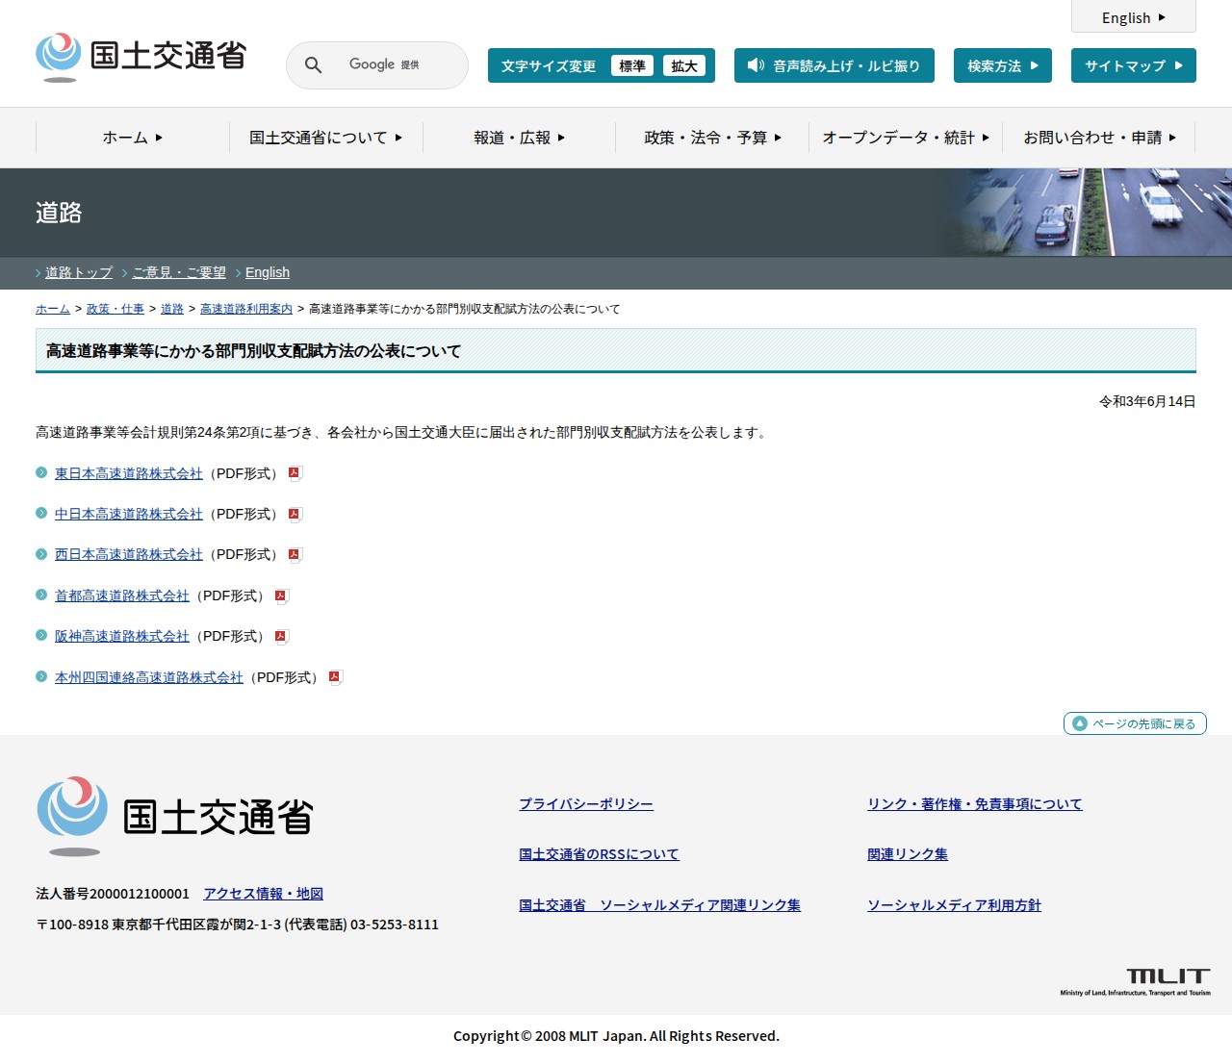
Task: Click inside the Google search field
Action: (385, 64)
